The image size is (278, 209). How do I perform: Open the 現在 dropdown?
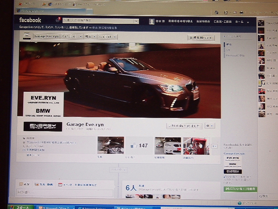pos(90,37)
